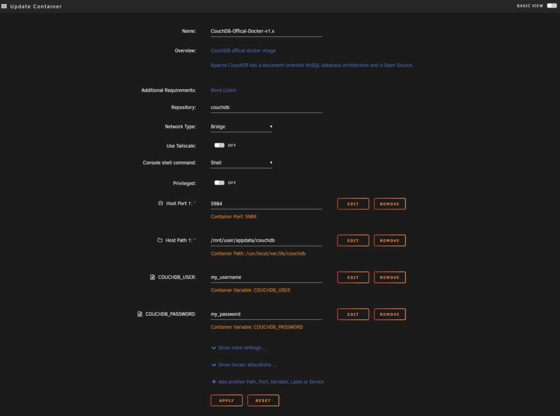Viewport: 560px width, 416px height.
Task: Click the Host Path 1 field
Action: click(267, 240)
